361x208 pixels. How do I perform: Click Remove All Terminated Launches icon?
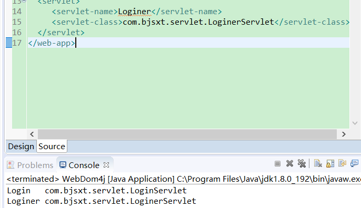click(302, 164)
